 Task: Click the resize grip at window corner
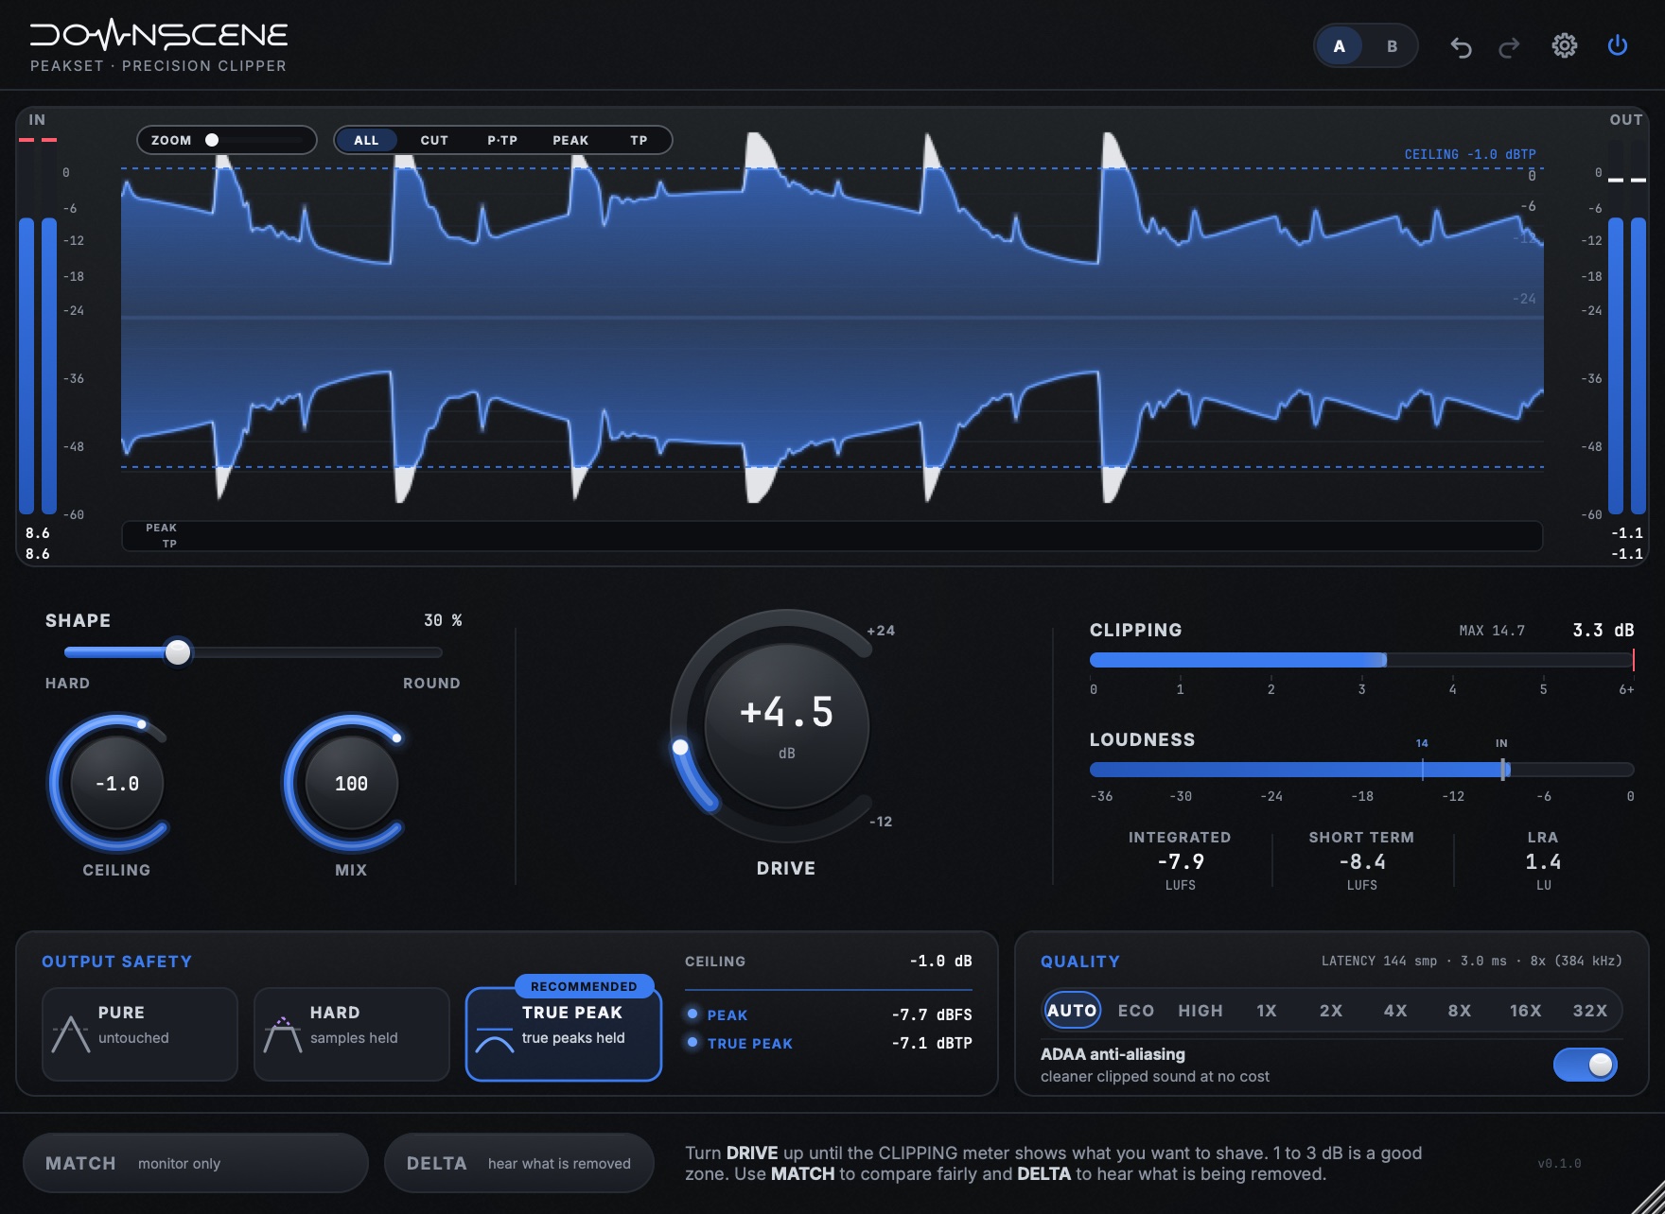tap(1649, 1198)
